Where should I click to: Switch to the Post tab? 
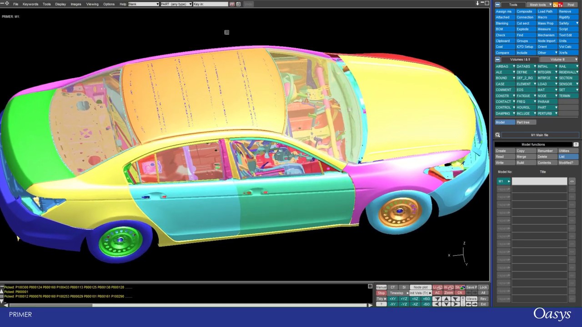pos(570,5)
